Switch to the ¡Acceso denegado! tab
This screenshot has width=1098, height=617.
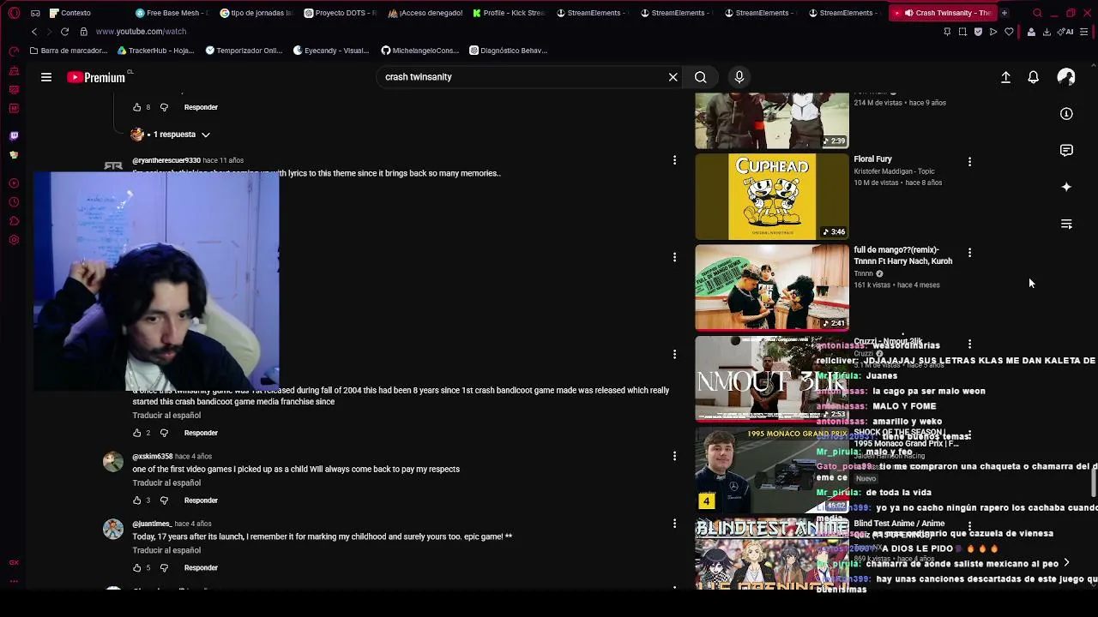[425, 13]
